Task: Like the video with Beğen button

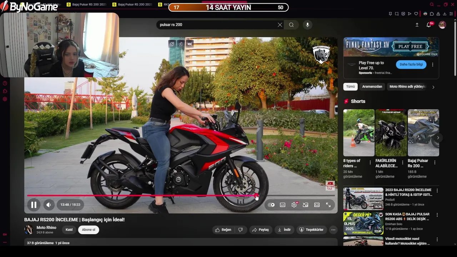Action: pyautogui.click(x=223, y=230)
